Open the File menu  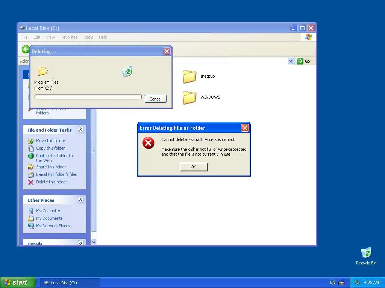click(24, 37)
